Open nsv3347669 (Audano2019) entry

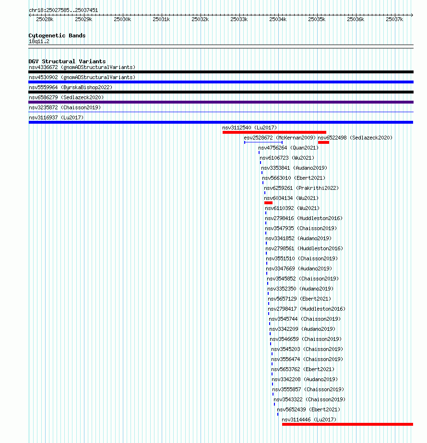click(299, 268)
